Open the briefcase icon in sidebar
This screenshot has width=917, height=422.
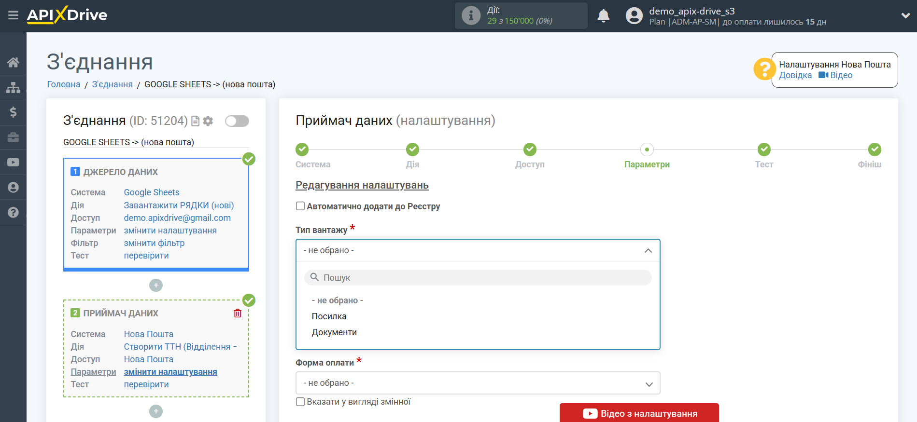click(x=13, y=137)
